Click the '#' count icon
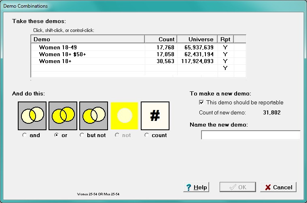This screenshot has height=203, width=307. 155,116
